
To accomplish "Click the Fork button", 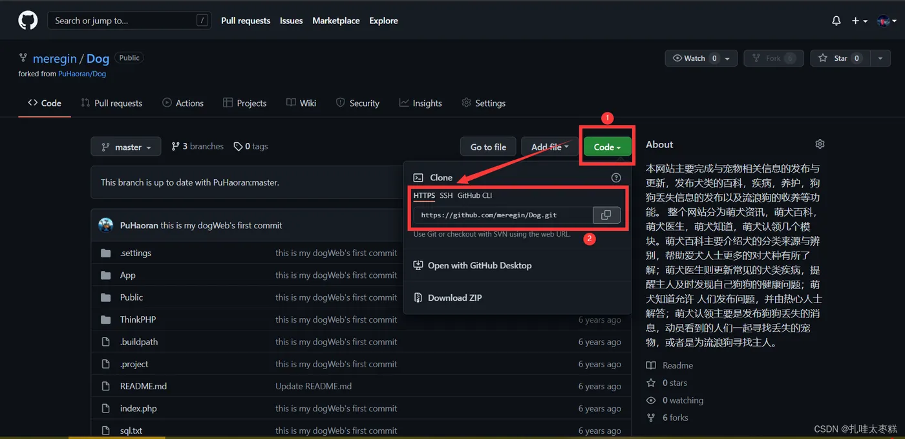I will (774, 58).
